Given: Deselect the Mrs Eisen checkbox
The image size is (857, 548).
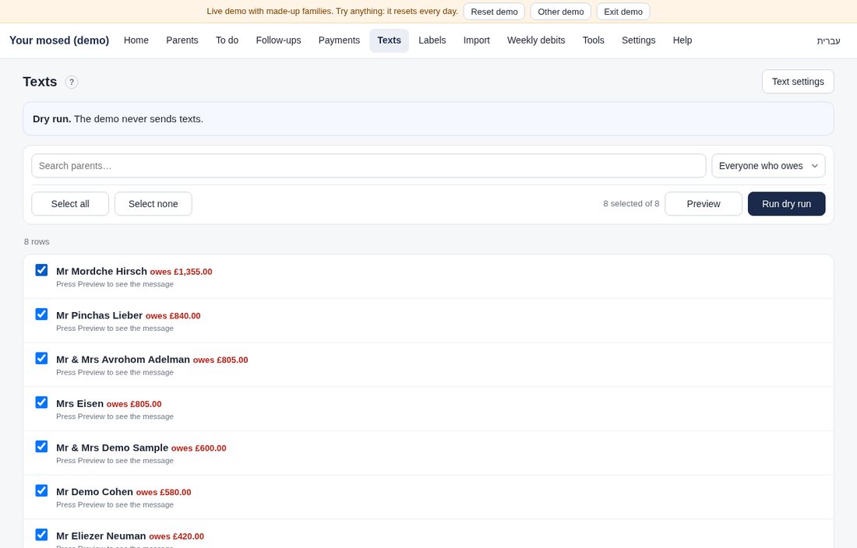Looking at the screenshot, I should [41, 402].
